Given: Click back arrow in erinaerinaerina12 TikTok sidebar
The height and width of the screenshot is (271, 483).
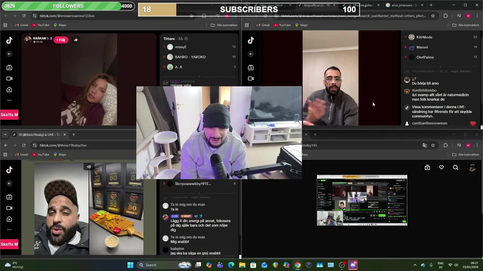Looking at the screenshot, I should pyautogui.click(x=9, y=54).
